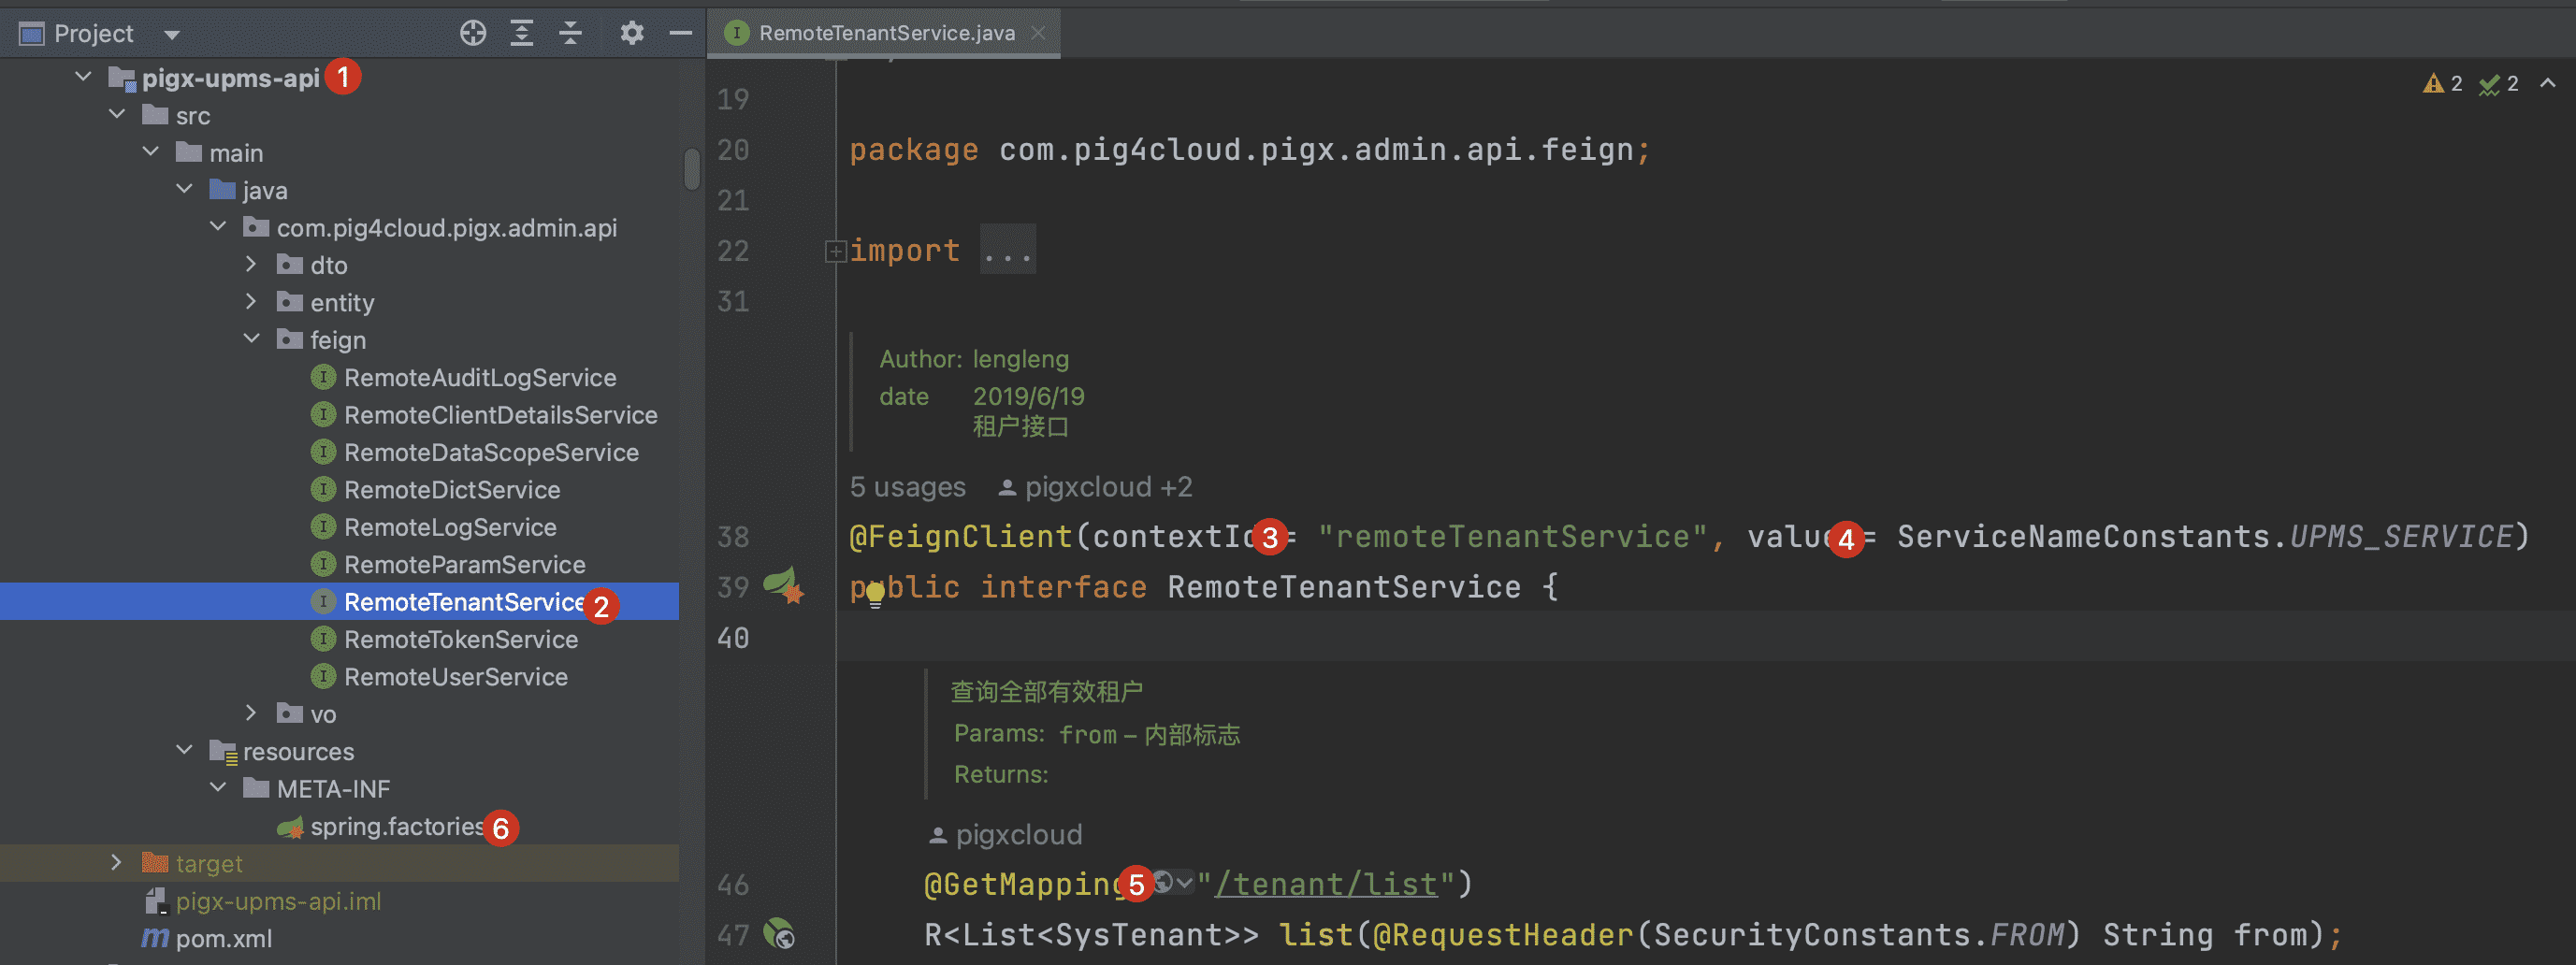Click the /tenant/list URL link
Viewport: 2576px width, 965px height.
click(x=1325, y=884)
